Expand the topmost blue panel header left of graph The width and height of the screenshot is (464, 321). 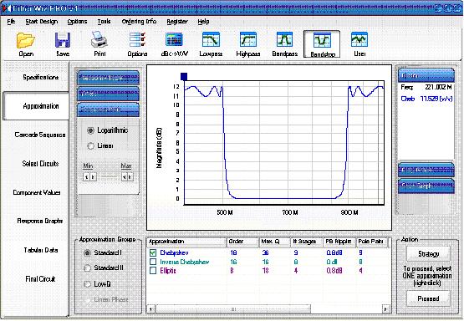click(x=108, y=78)
